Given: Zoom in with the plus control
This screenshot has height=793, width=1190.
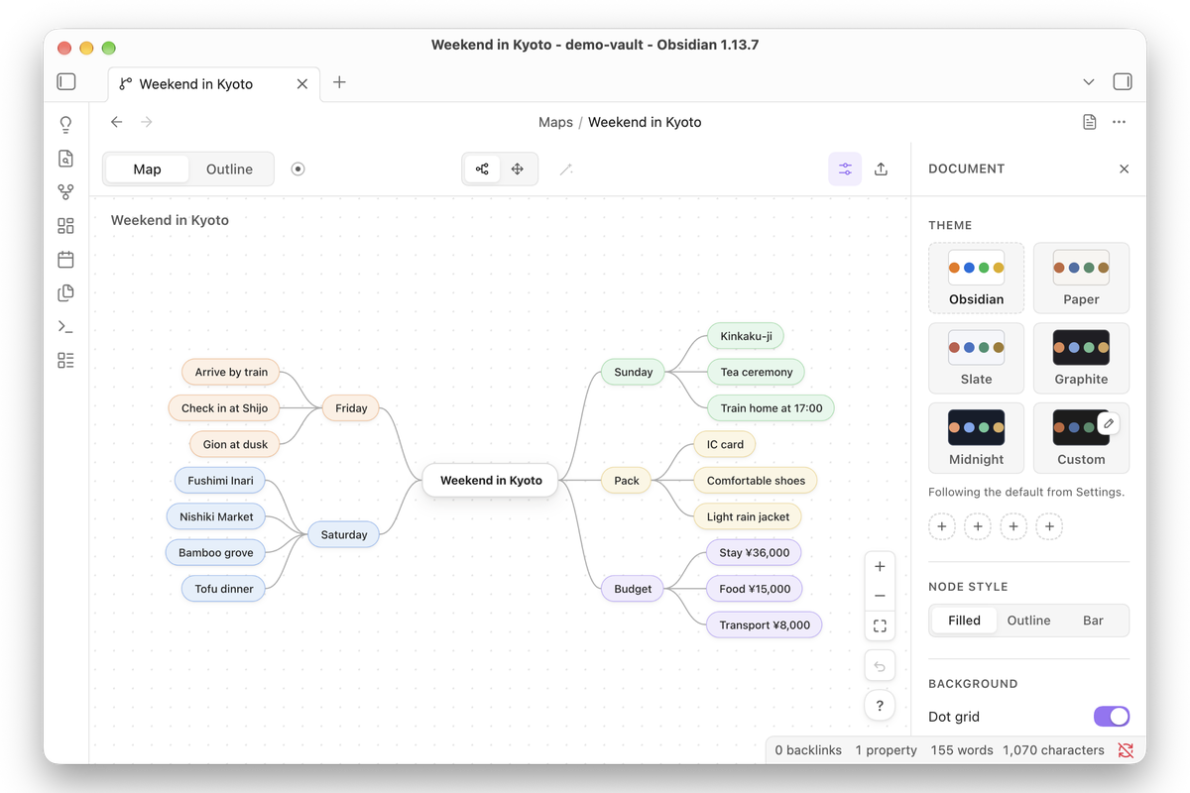Looking at the screenshot, I should click(x=880, y=567).
